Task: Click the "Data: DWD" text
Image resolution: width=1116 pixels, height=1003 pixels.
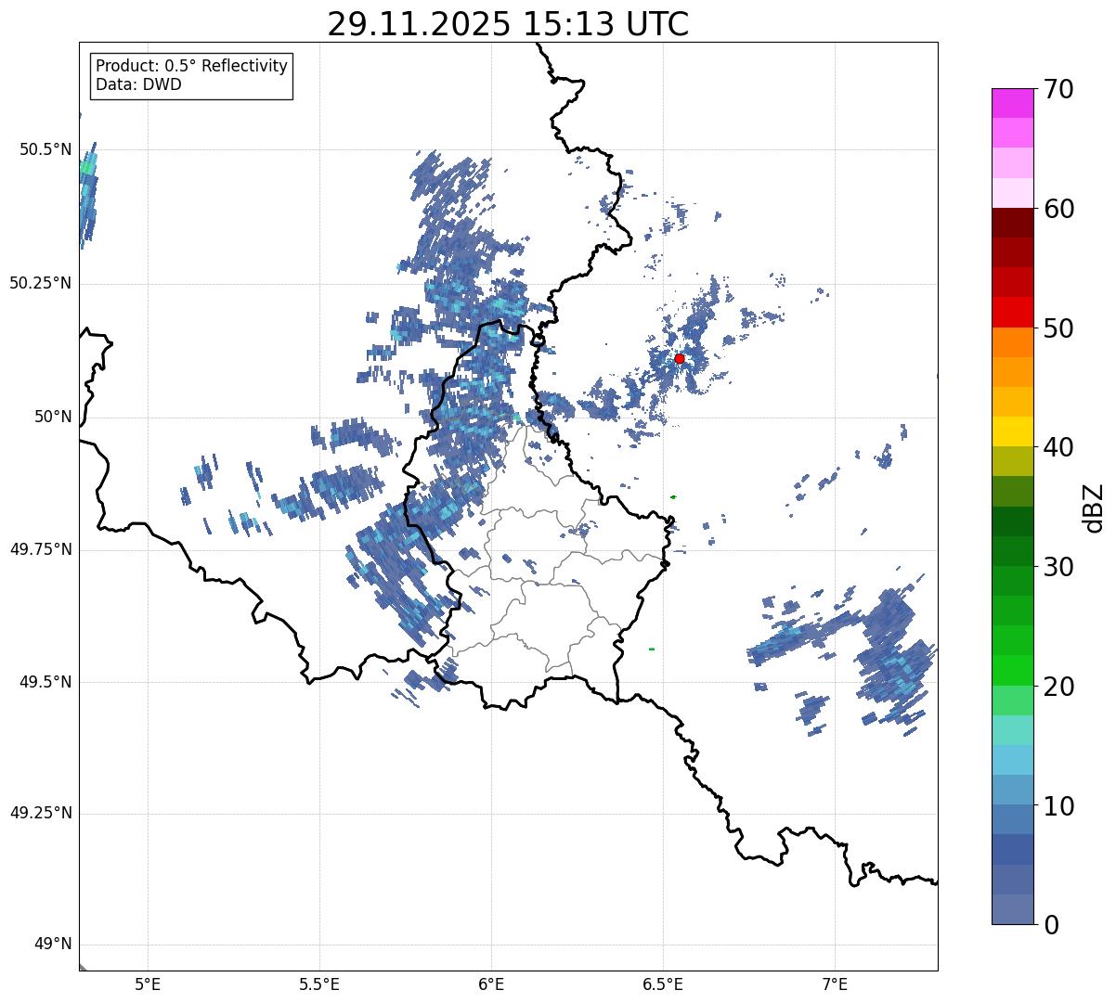Action: [x=139, y=84]
